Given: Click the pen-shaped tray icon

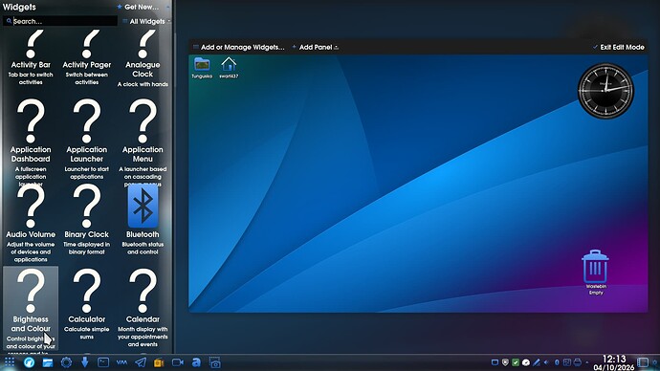Looking at the screenshot, I should (x=537, y=362).
